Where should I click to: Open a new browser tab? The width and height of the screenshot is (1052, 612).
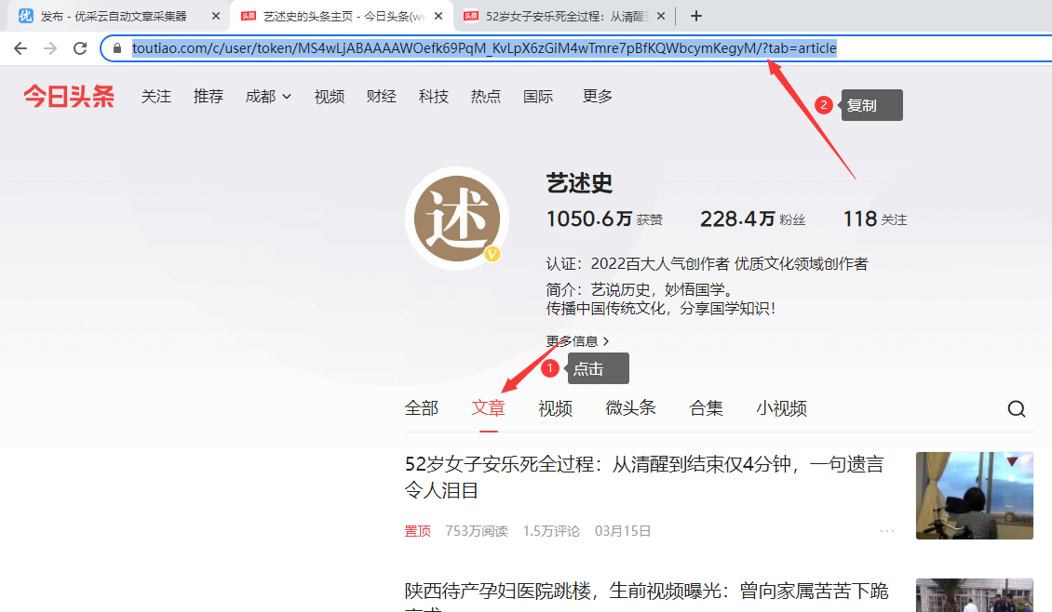[x=696, y=16]
